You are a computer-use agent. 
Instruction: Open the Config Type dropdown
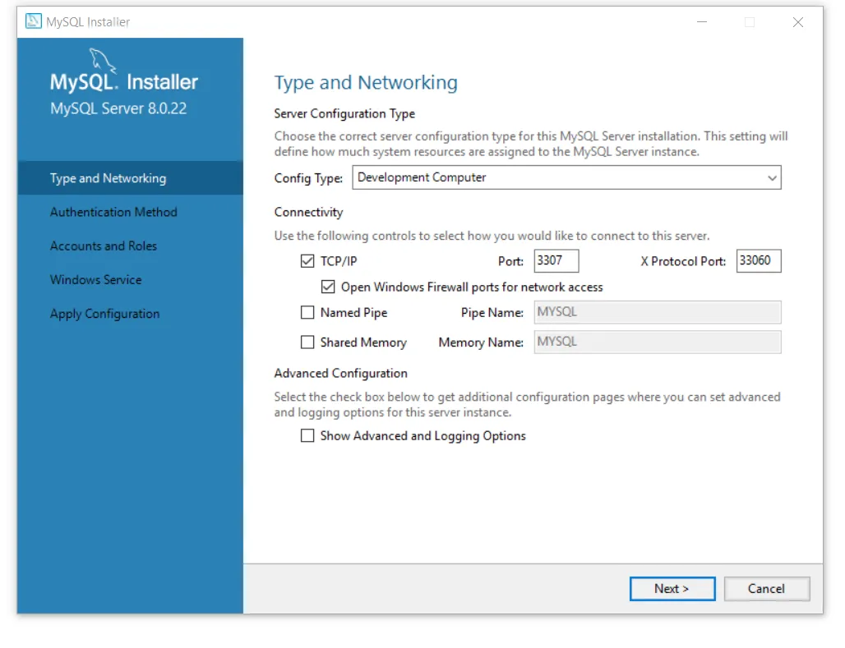click(x=566, y=177)
